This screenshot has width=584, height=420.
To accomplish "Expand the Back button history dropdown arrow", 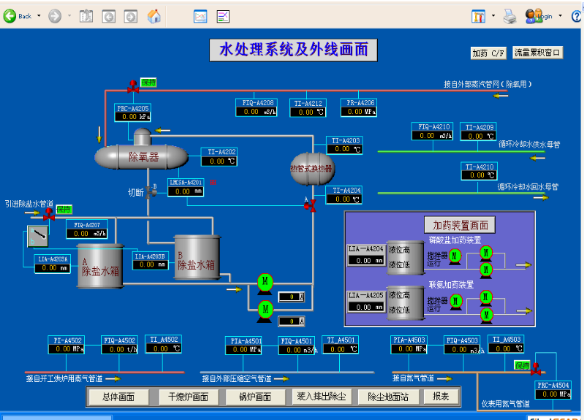I will (x=39, y=16).
